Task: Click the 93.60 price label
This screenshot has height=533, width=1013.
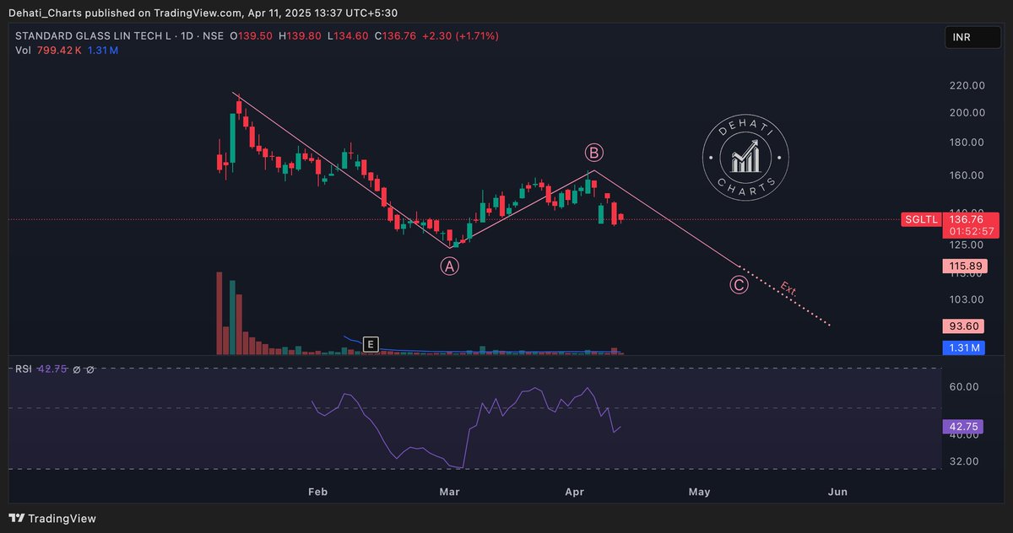Action: (x=965, y=326)
